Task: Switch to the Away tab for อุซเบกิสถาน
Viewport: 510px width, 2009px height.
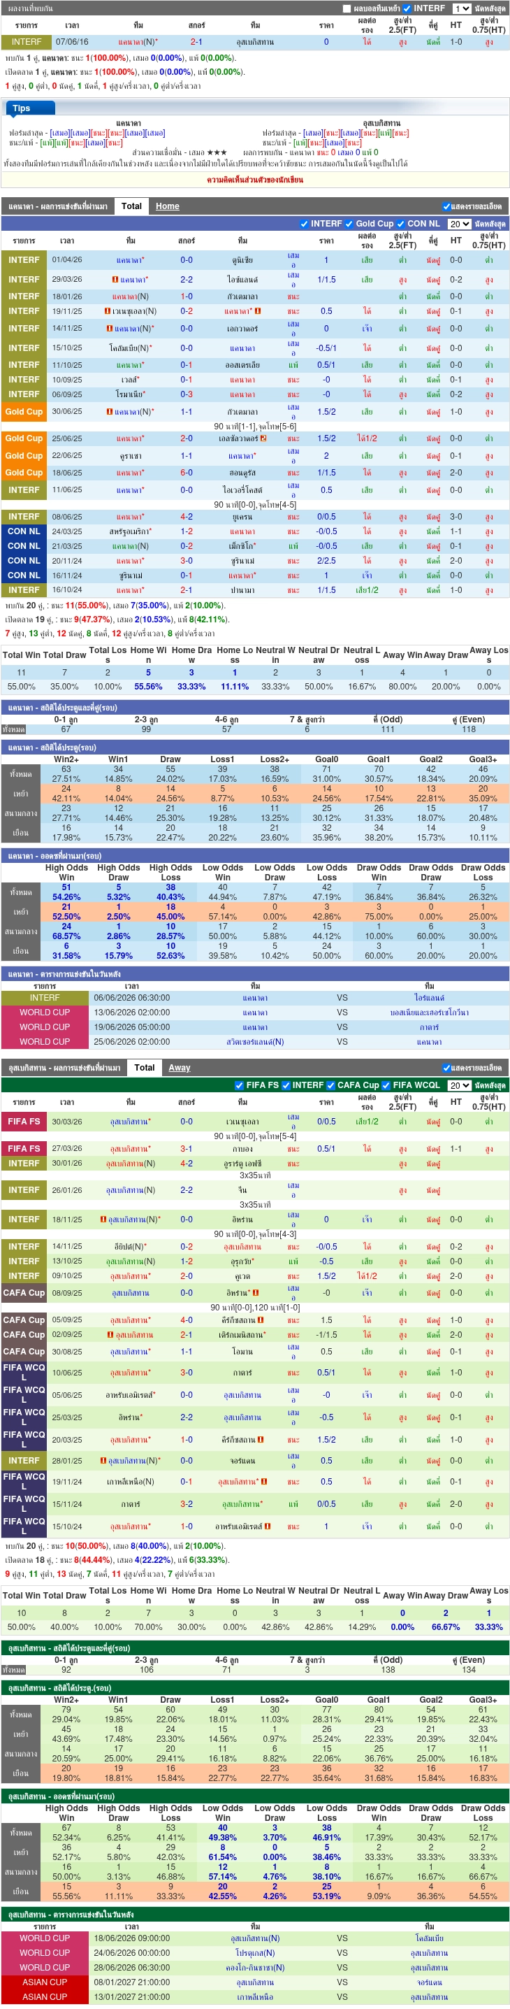Action: point(179,1067)
